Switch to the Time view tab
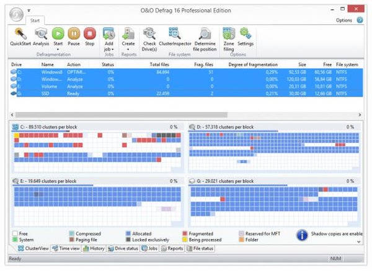Screen dimensions: 372x271 pos(66,248)
